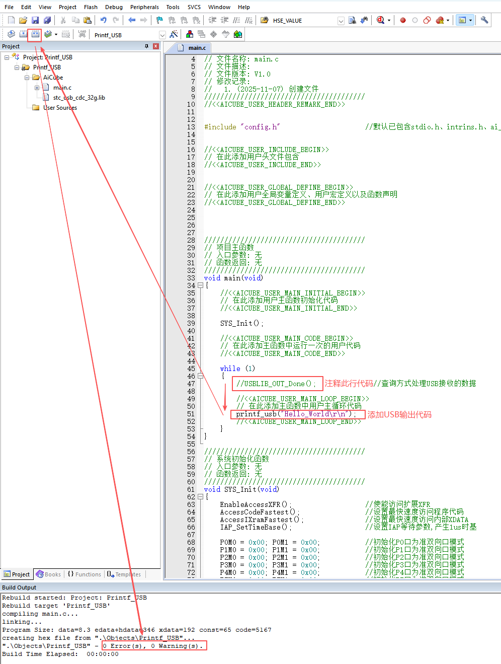Pin the Project panel with pushpin
501x664 pixels.
pyautogui.click(x=146, y=46)
